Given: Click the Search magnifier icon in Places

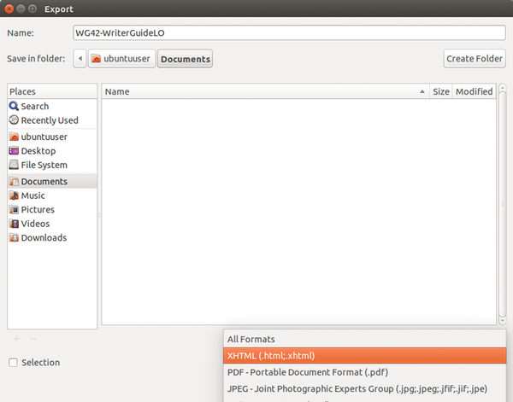Looking at the screenshot, I should tap(14, 107).
